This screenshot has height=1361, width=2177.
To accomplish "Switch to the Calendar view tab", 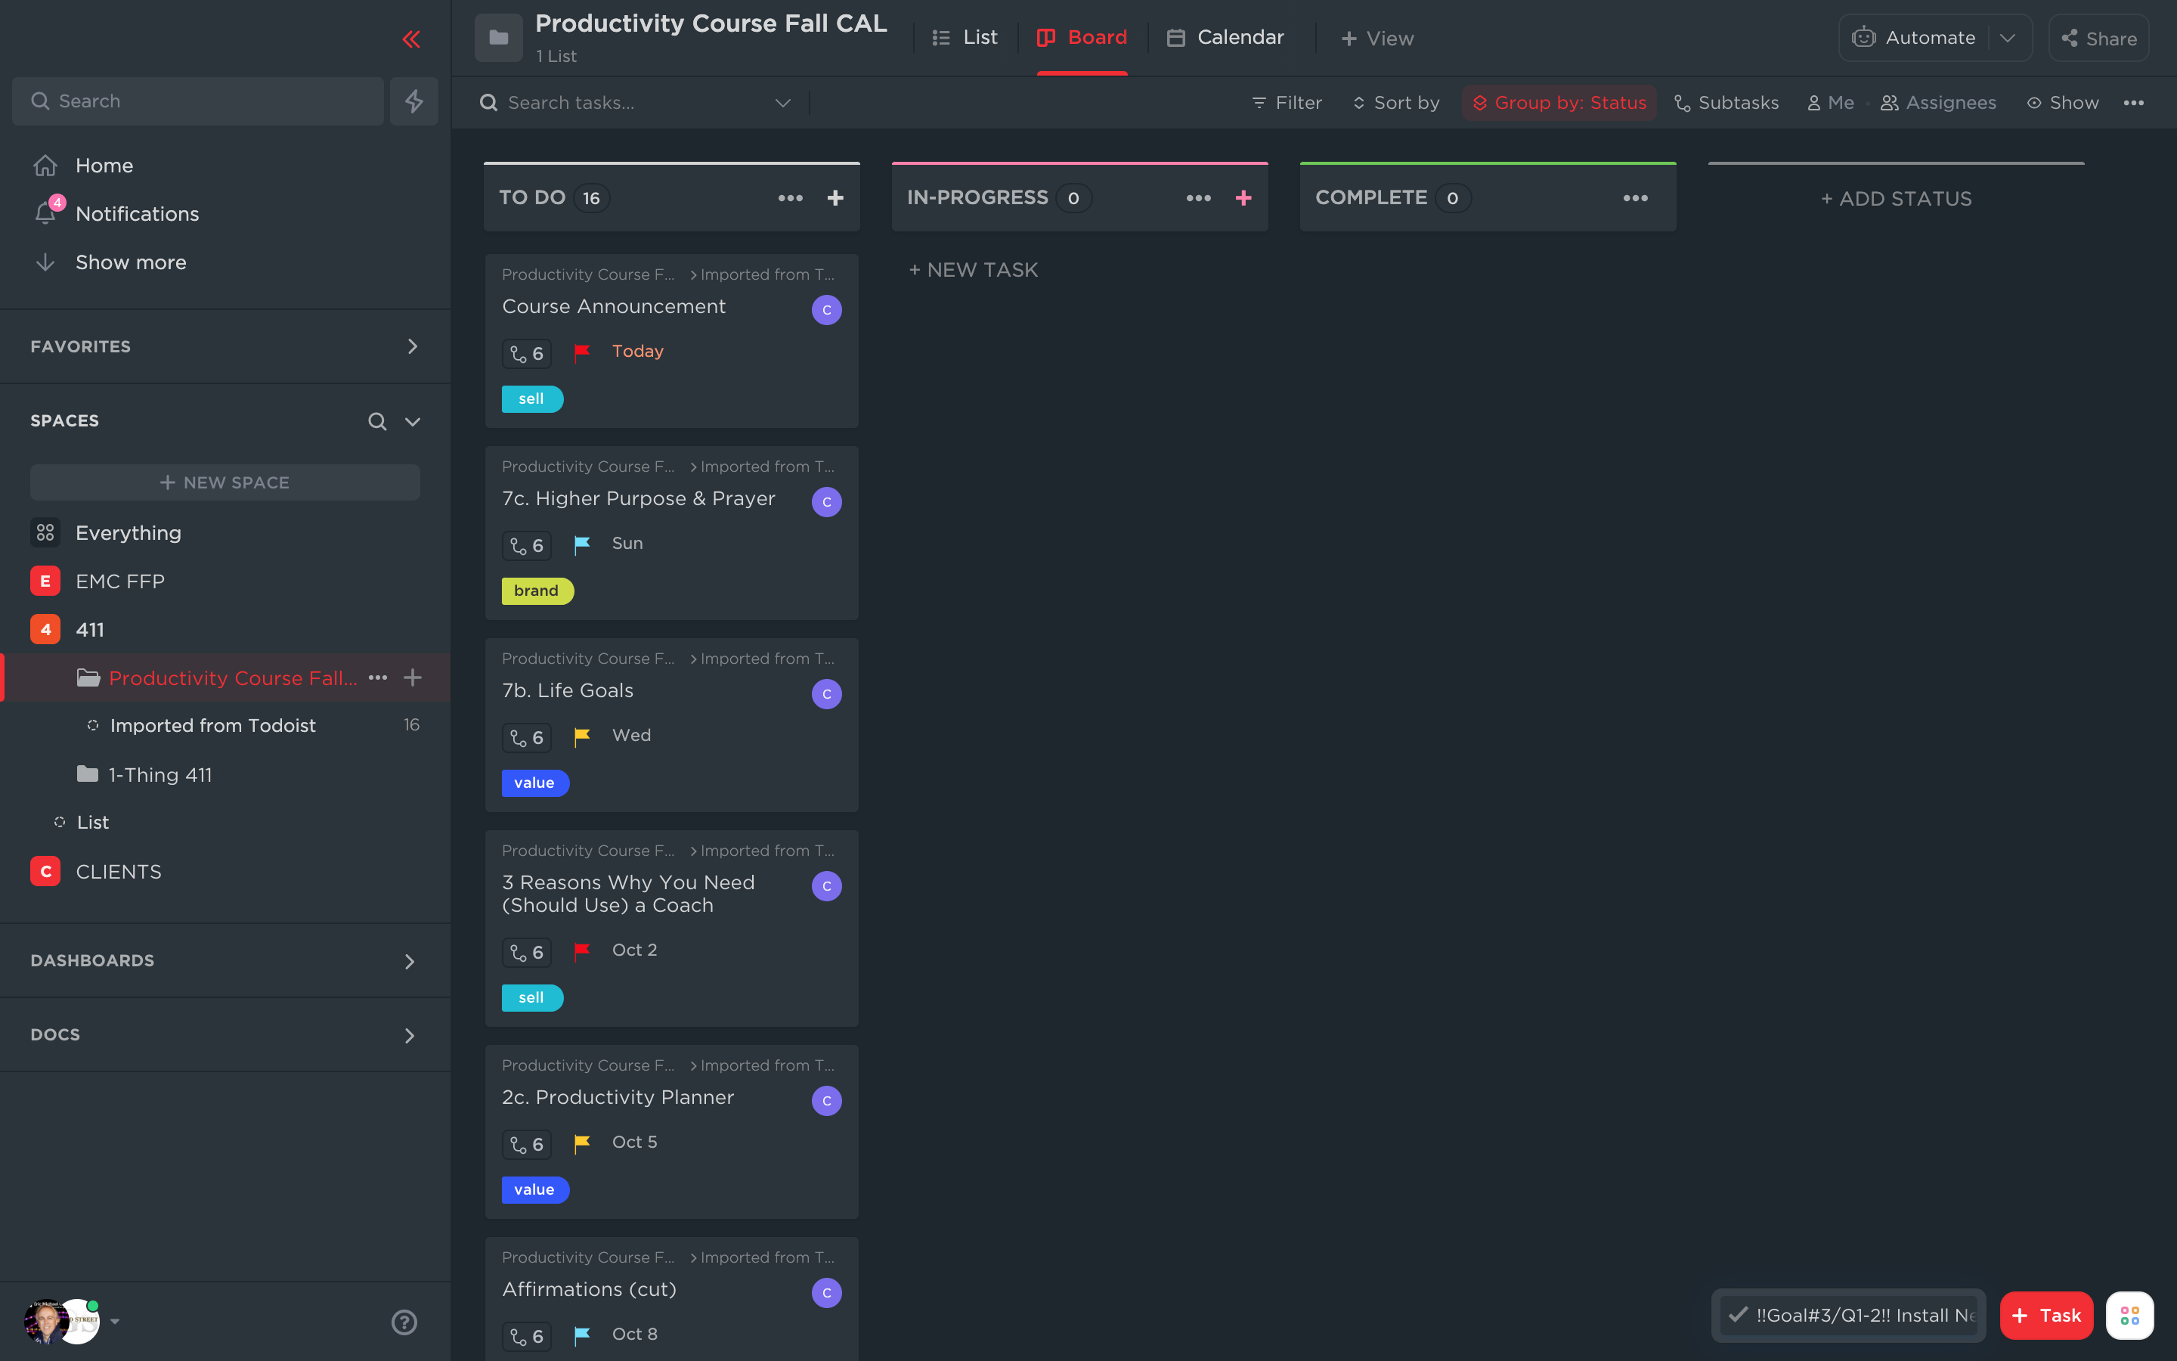I will click(1225, 38).
